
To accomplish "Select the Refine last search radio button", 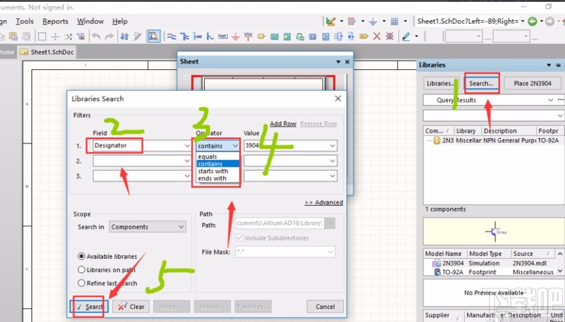I will pyautogui.click(x=82, y=283).
